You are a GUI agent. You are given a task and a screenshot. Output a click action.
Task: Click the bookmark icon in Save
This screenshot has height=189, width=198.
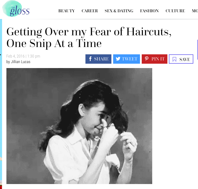pos(174,59)
